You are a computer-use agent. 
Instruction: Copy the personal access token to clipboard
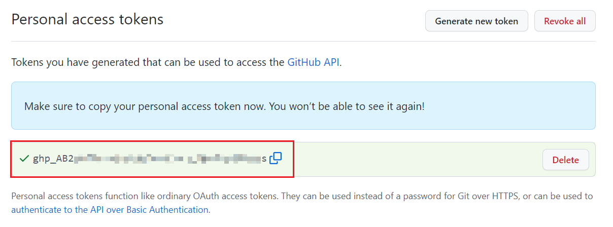point(276,159)
